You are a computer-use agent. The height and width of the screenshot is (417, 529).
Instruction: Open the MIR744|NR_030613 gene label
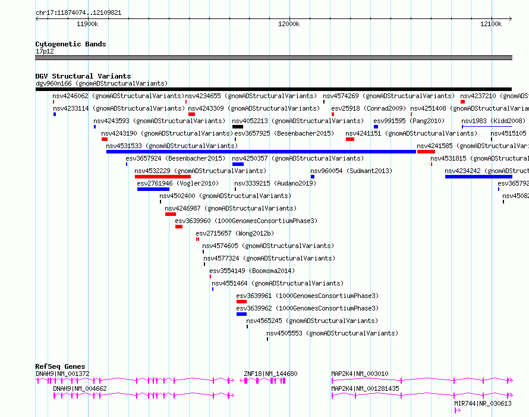(x=483, y=403)
